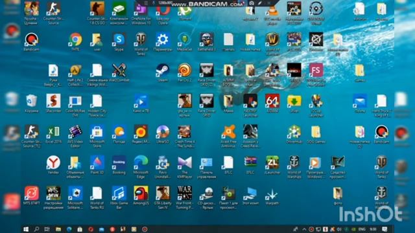
Task: Select the Microsoft Edge desktop shortcut
Action: 141,162
